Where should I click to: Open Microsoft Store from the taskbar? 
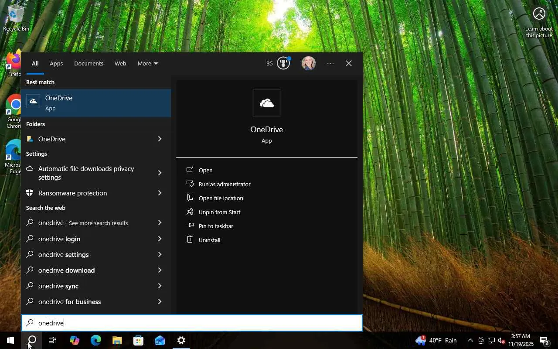pyautogui.click(x=138, y=340)
